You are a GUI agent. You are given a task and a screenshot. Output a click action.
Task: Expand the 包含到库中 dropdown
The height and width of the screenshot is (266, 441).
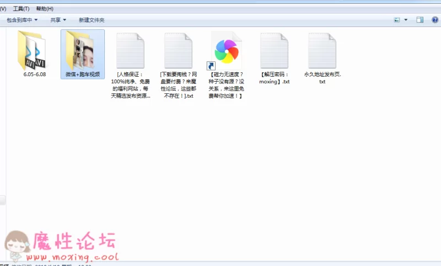click(x=22, y=20)
